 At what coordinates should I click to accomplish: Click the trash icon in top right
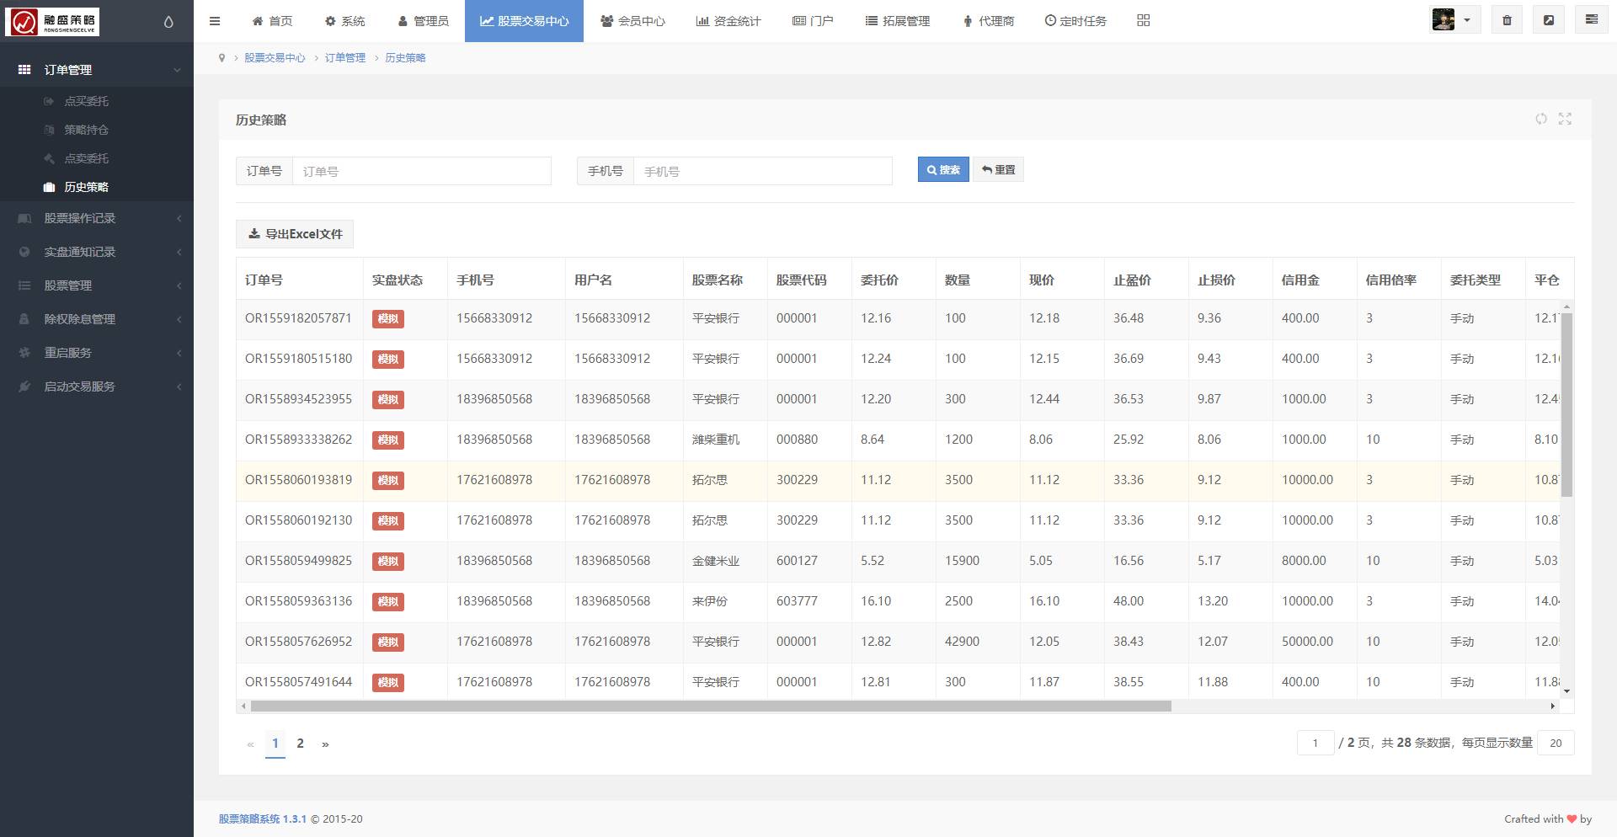point(1508,20)
